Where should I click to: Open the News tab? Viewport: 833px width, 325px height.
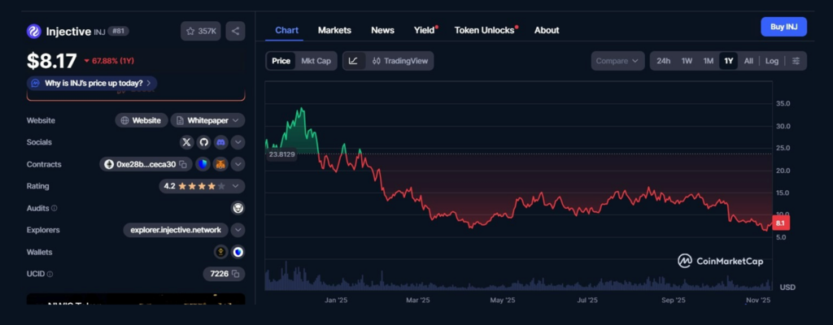(x=382, y=30)
